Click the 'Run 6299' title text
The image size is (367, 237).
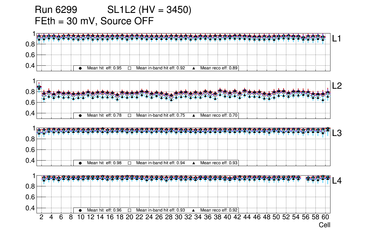[x=55, y=10]
